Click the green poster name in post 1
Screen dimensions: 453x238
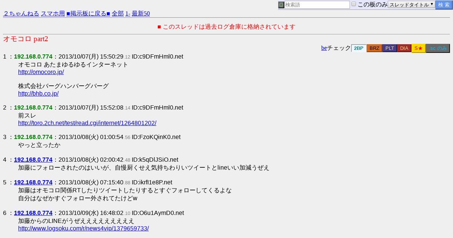(33, 56)
